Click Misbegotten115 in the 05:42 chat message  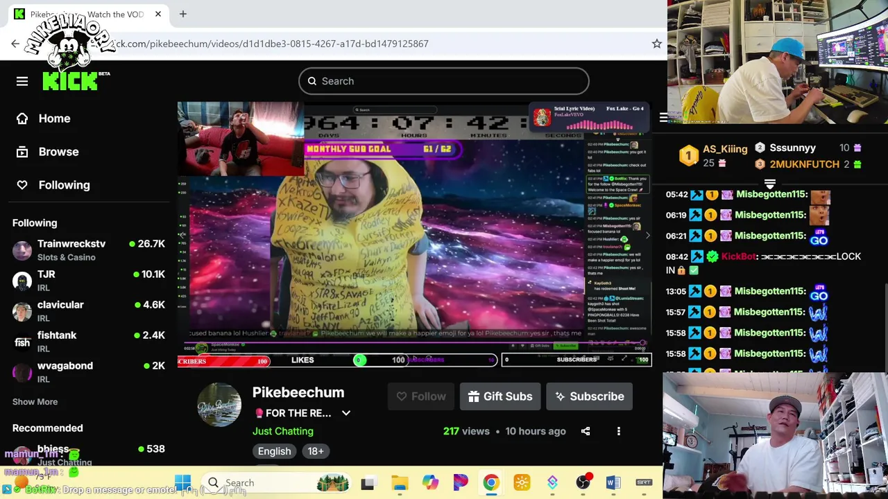771,195
